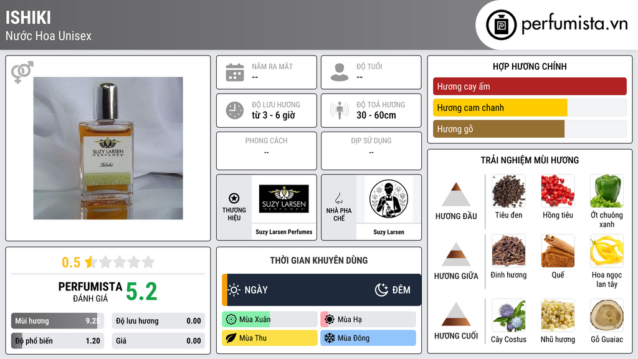Click the Mùa Xuân season bar
This screenshot has height=359, width=638.
click(x=269, y=320)
